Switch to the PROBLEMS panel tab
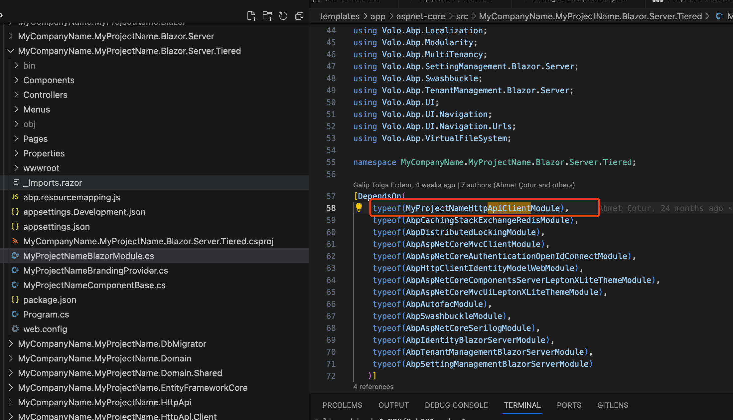Image resolution: width=733 pixels, height=420 pixels. (x=342, y=405)
